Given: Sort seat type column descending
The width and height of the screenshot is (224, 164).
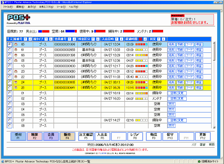Looking at the screenshot, I should [x=51, y=39].
